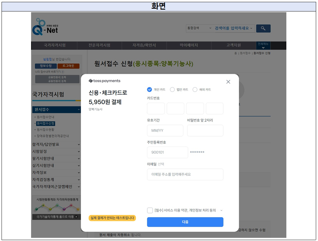318x241 pixels.
Task: Click 금융인증서 등록 공동인증서 등록 button
Action: coord(57,79)
